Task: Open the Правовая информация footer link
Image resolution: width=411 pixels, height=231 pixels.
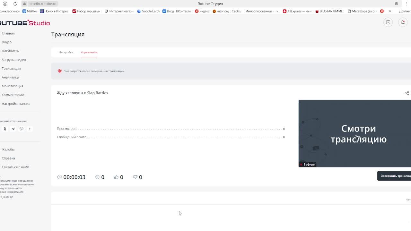Action: (x=12, y=192)
